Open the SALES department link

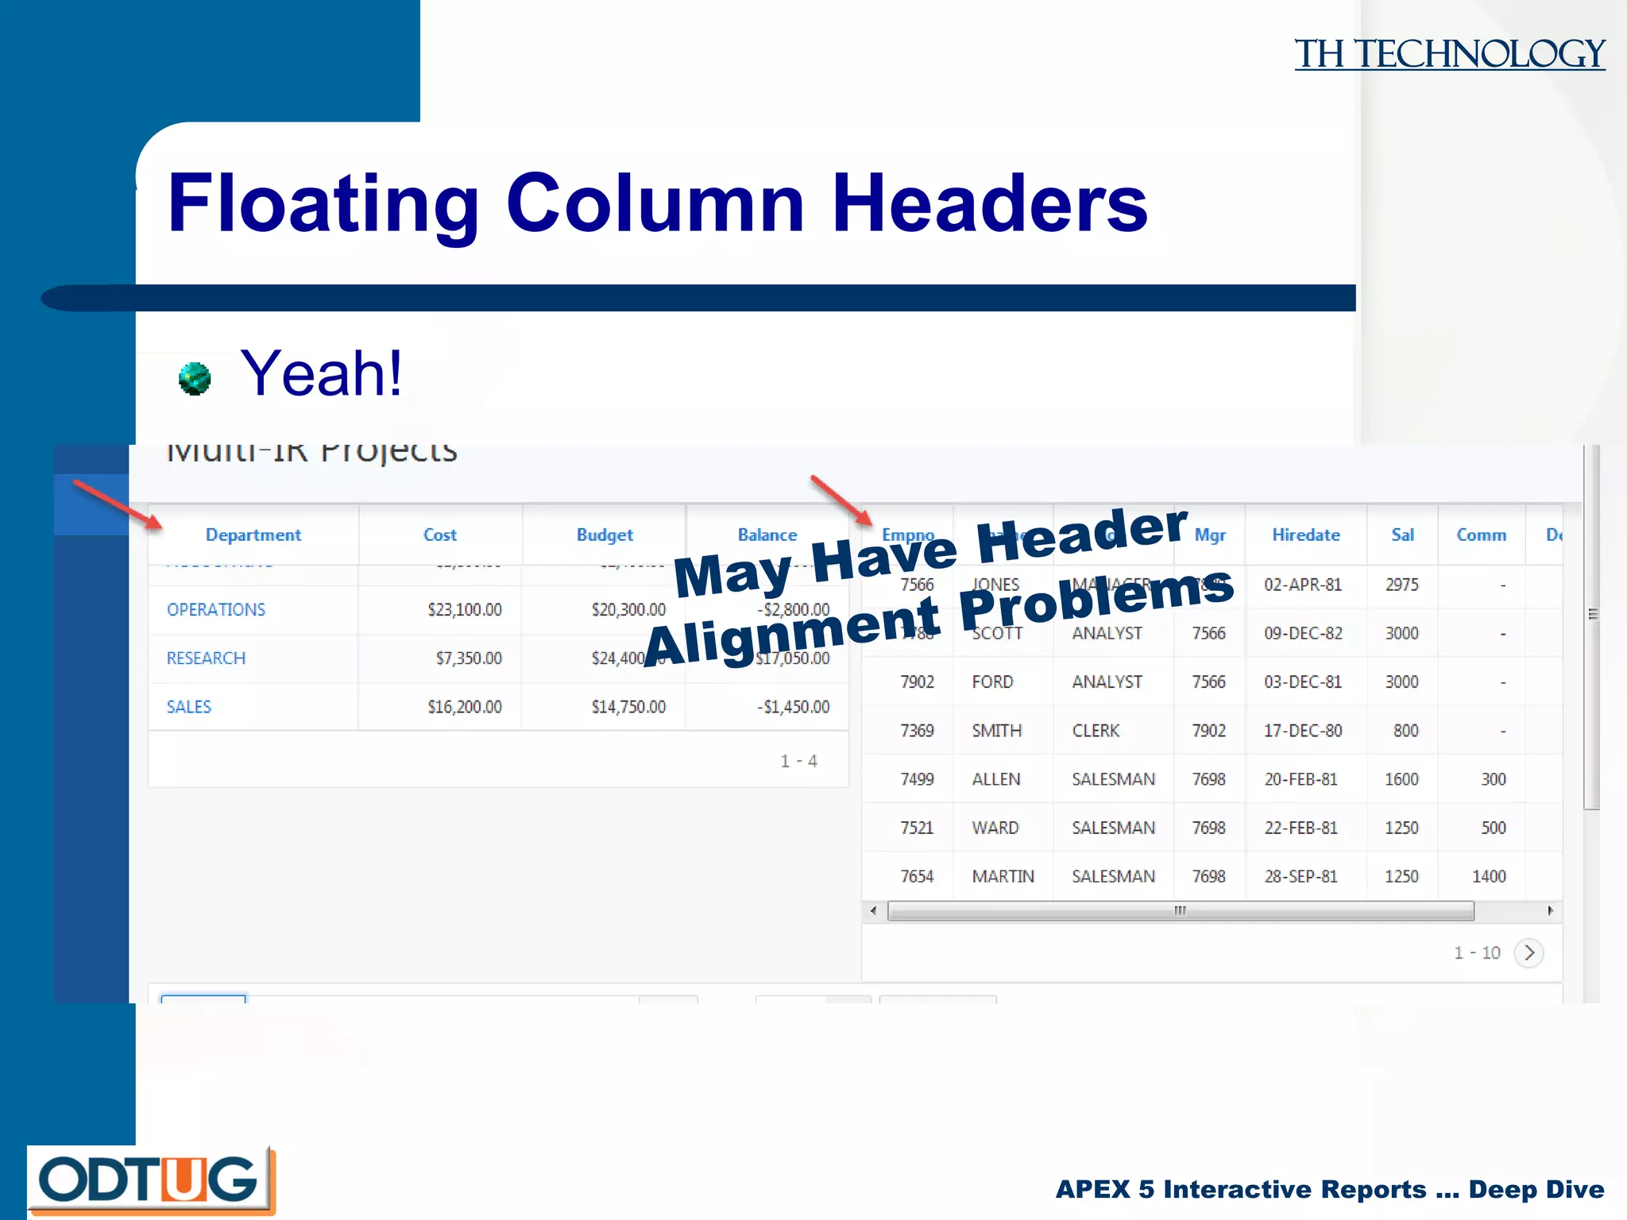click(189, 707)
